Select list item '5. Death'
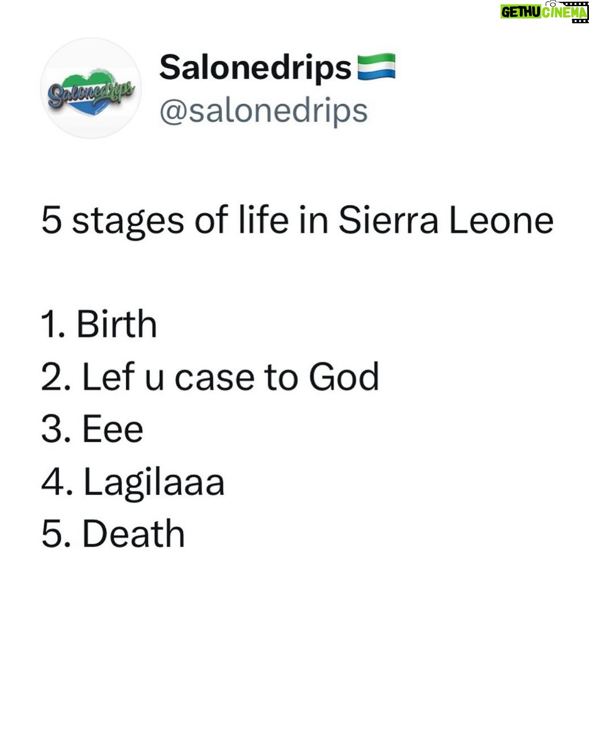 tap(113, 534)
